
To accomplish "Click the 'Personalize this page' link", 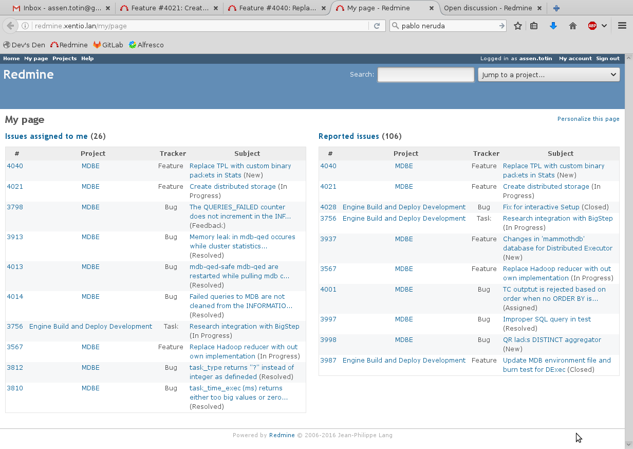I will (588, 119).
